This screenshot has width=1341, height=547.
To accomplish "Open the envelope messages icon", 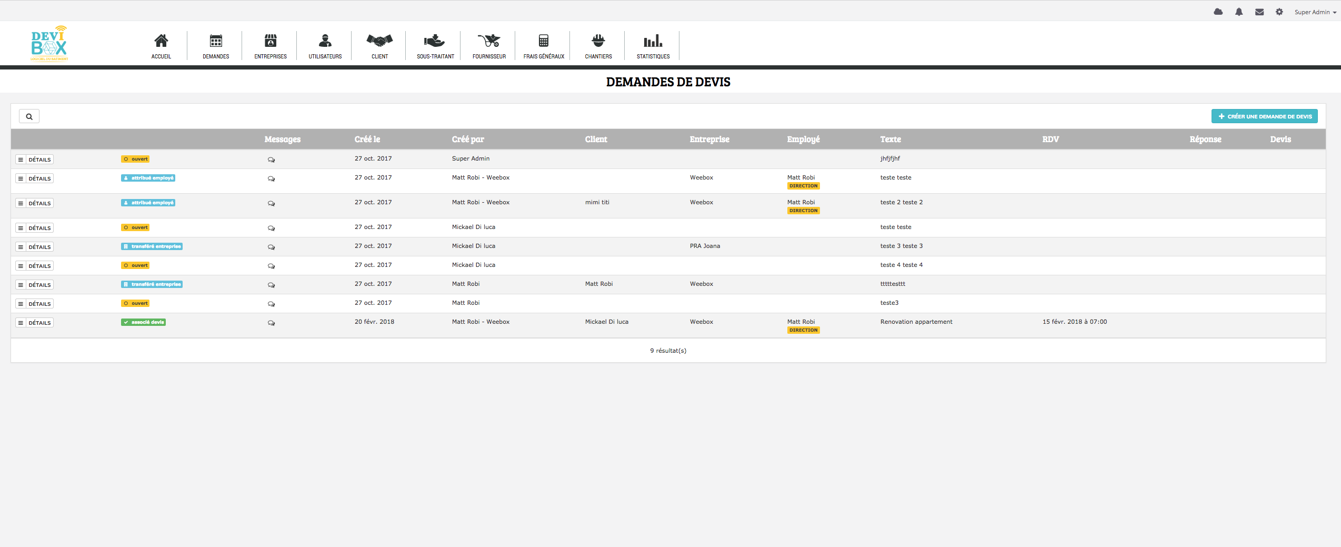I will (1259, 12).
